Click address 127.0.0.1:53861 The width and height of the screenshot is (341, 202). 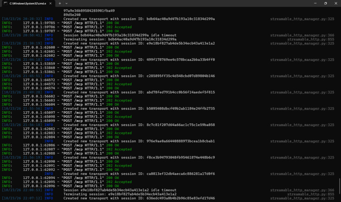[x=39, y=72]
